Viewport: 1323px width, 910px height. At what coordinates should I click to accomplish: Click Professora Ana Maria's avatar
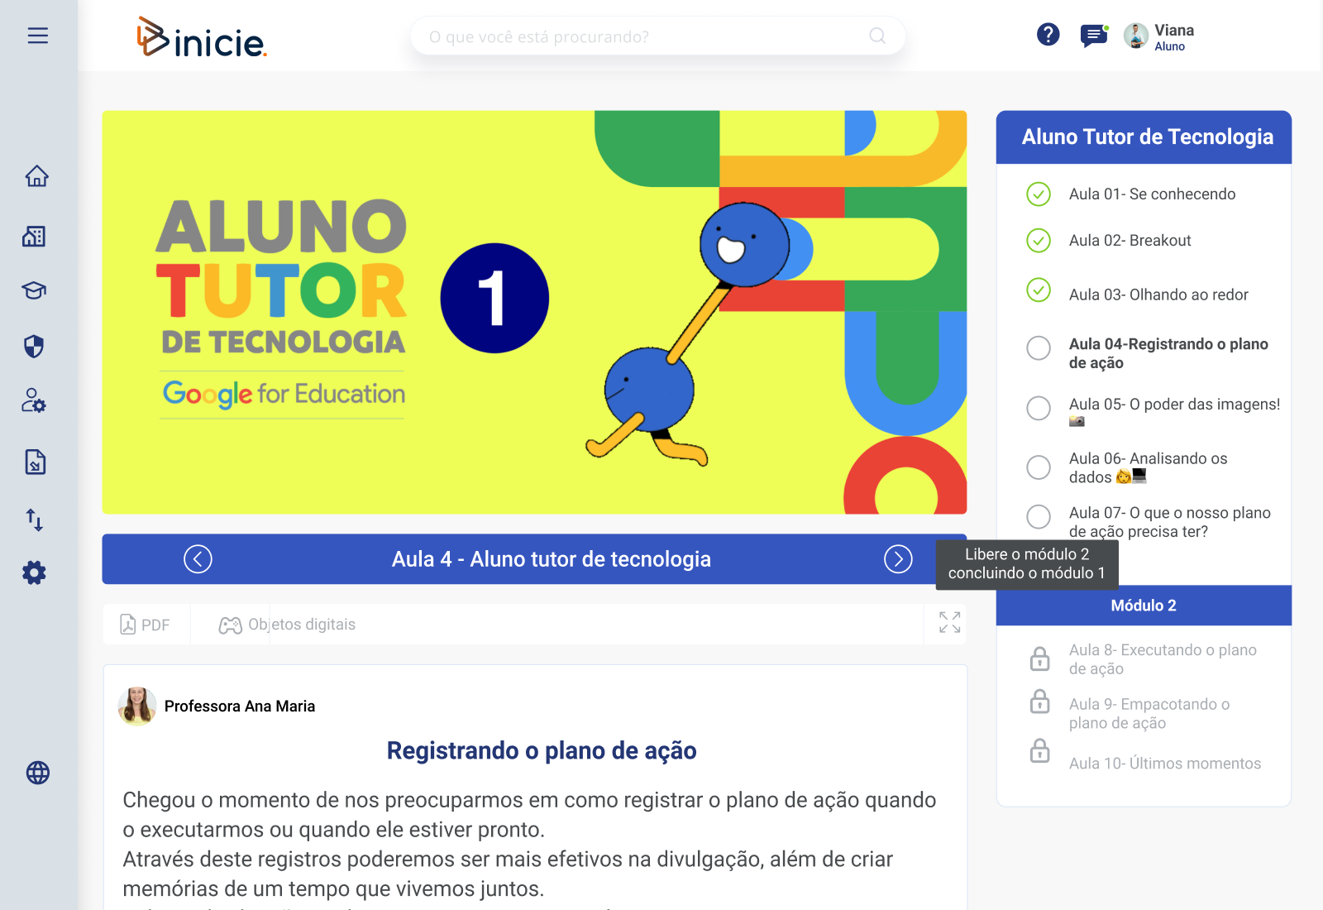click(x=137, y=706)
